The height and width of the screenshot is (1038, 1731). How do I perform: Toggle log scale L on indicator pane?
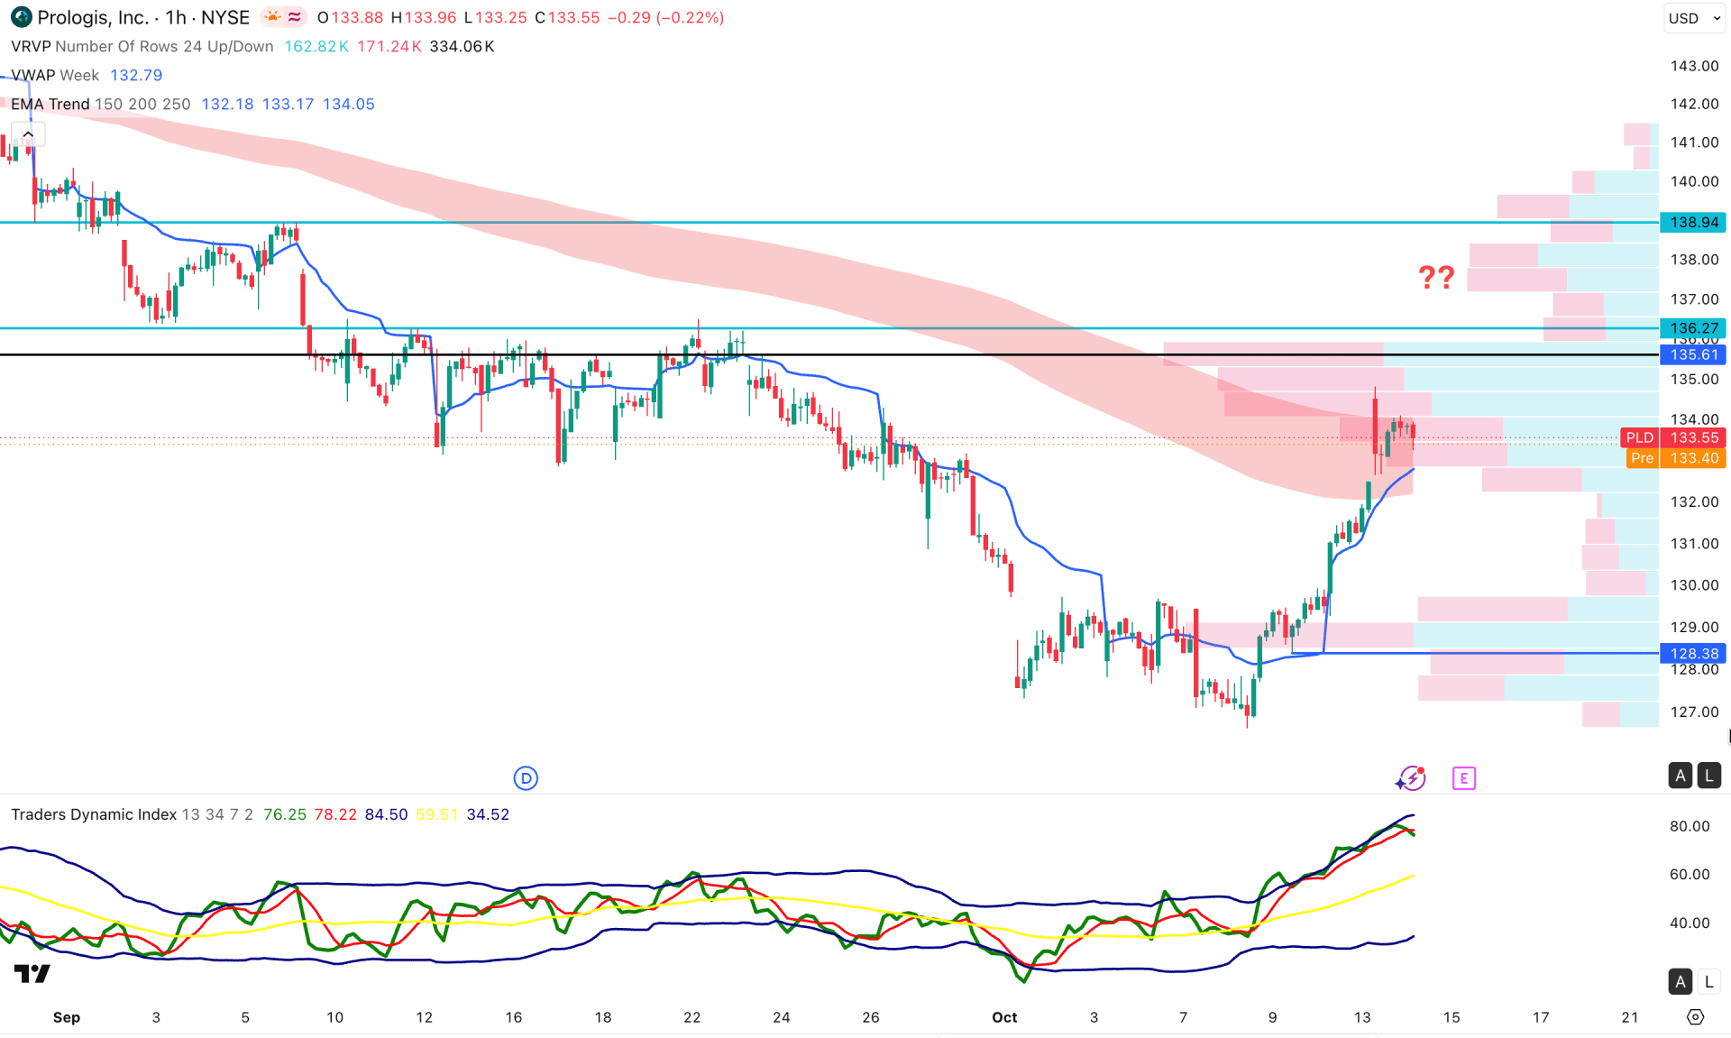tap(1708, 982)
